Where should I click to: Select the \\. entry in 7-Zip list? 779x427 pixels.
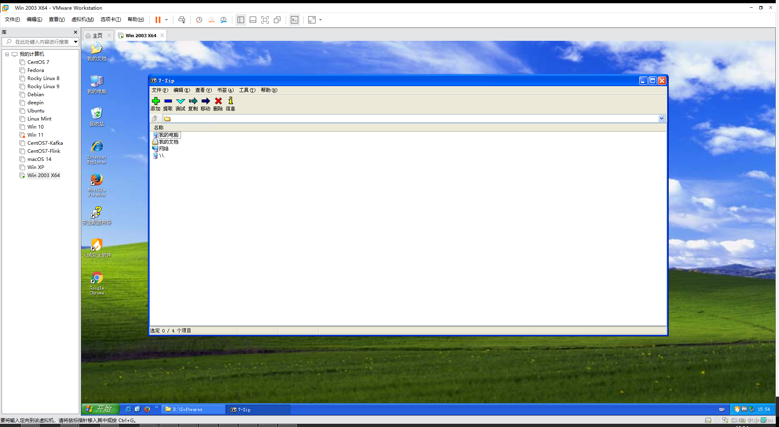click(x=159, y=156)
